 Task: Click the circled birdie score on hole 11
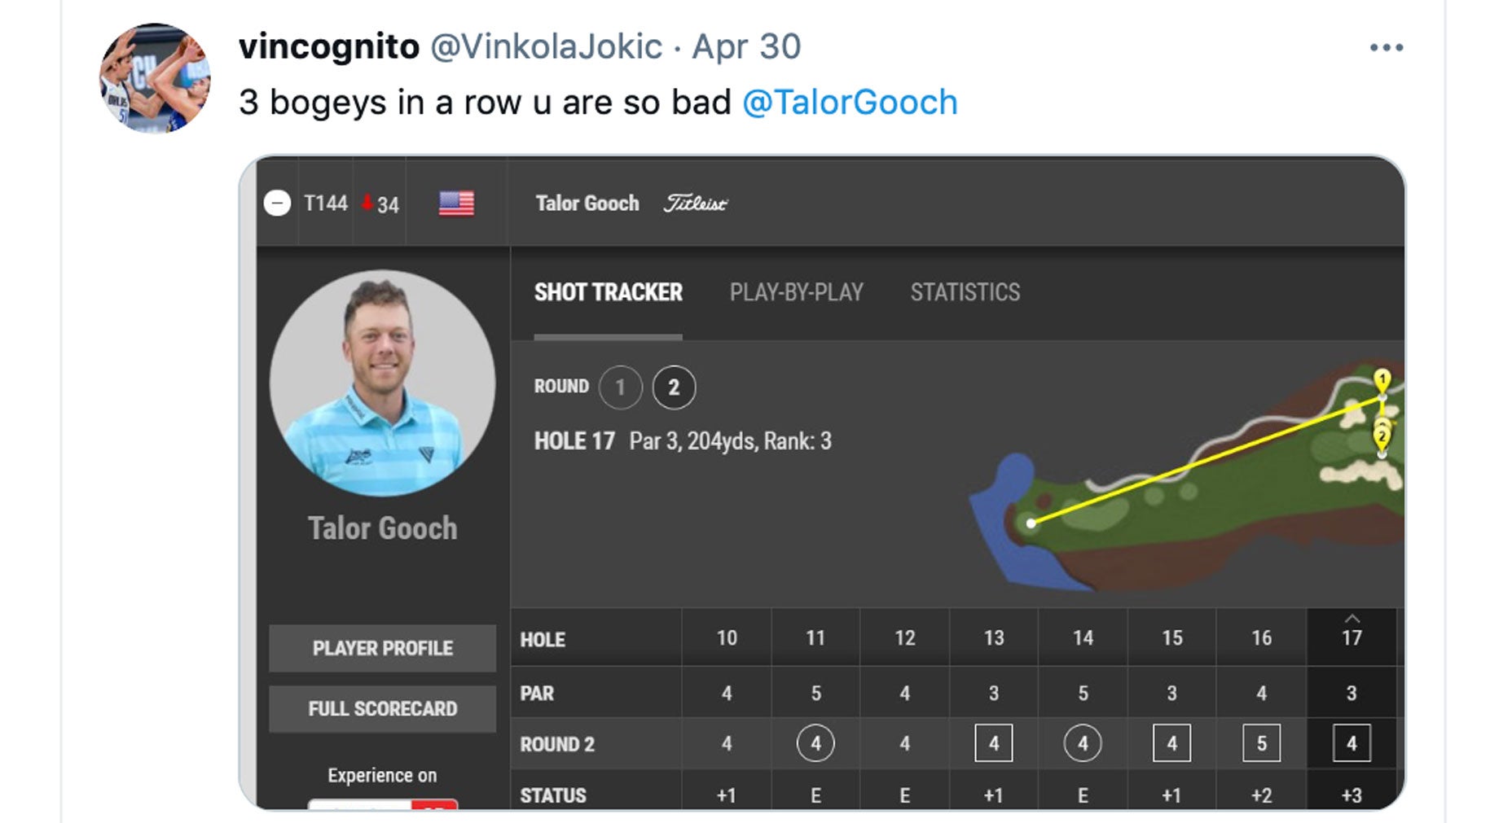pyautogui.click(x=815, y=743)
